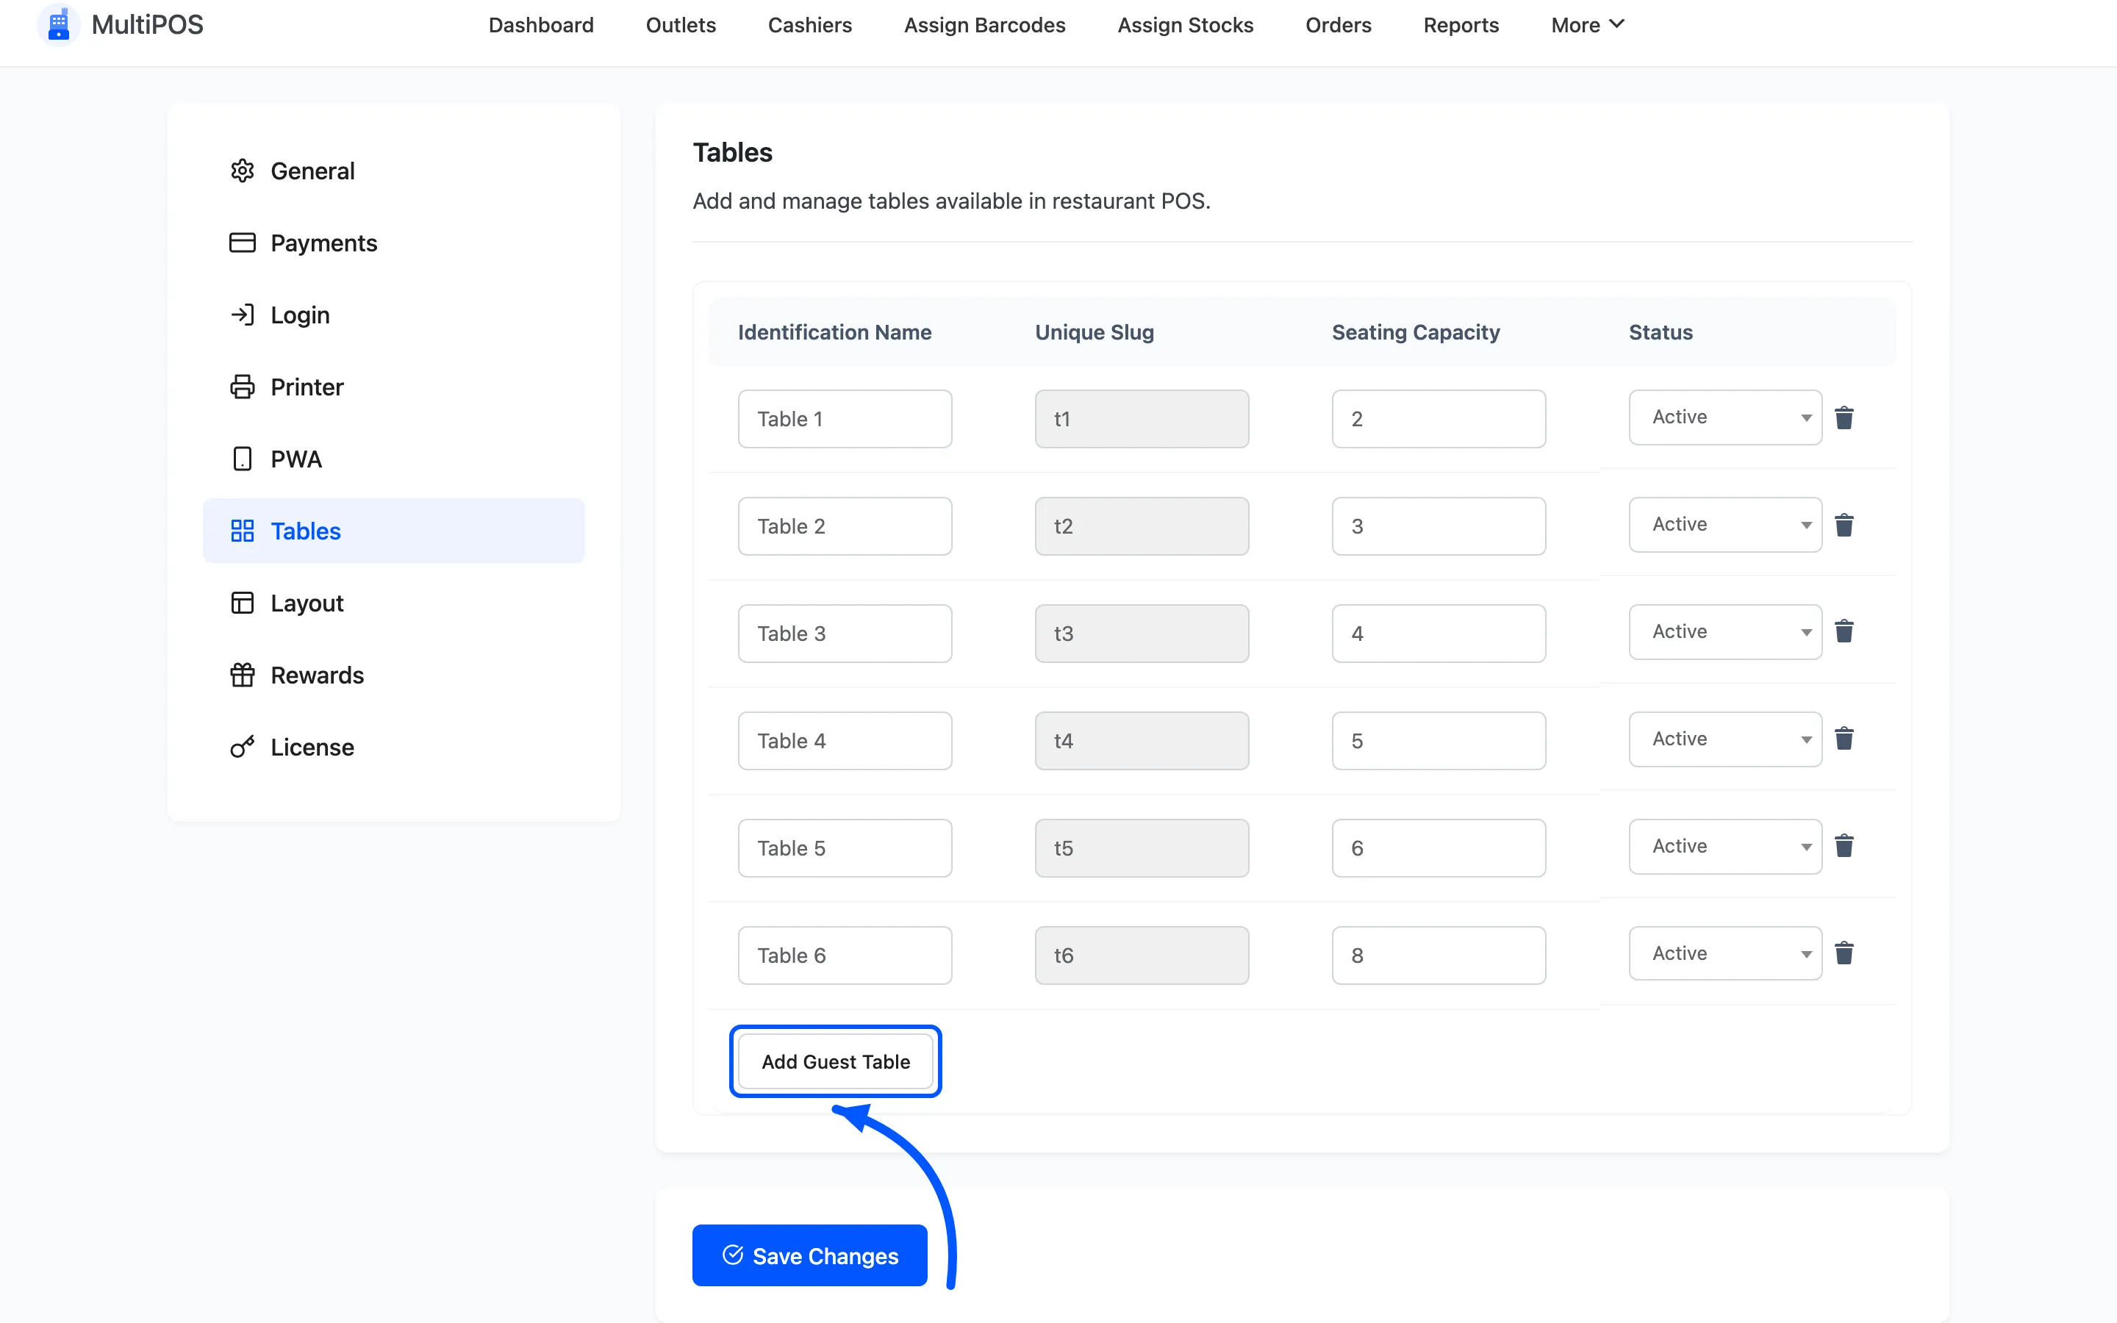Open the Orders page

point(1339,24)
